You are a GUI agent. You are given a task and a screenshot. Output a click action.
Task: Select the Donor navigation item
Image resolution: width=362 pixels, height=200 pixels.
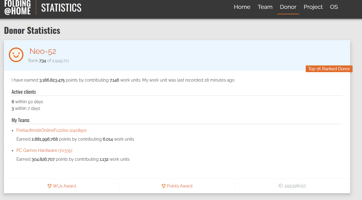288,7
